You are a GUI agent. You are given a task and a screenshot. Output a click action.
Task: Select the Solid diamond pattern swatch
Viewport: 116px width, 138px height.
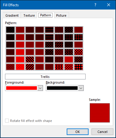click(x=79, y=67)
